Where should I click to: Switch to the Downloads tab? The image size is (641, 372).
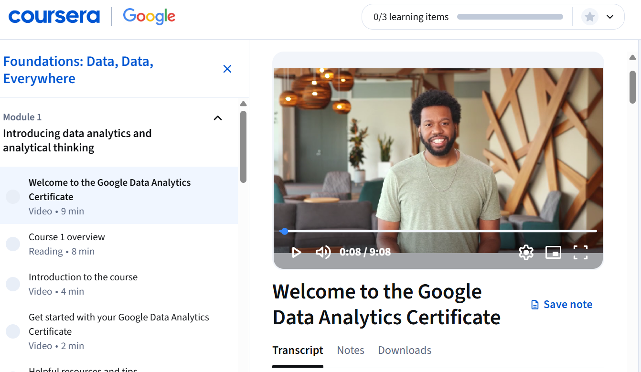(x=405, y=351)
